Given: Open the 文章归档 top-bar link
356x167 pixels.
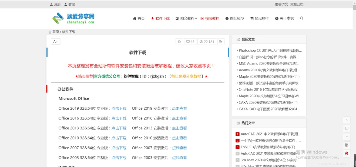Looking at the screenshot, I should [297, 4].
